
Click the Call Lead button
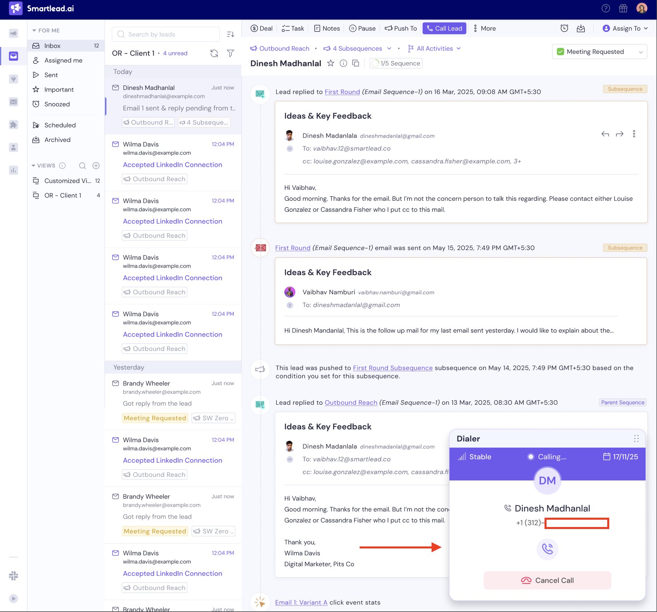click(x=444, y=28)
